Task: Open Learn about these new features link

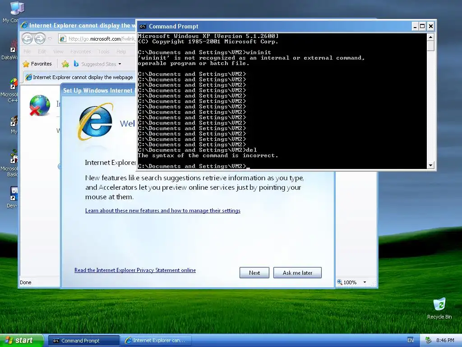Action: pos(162,211)
